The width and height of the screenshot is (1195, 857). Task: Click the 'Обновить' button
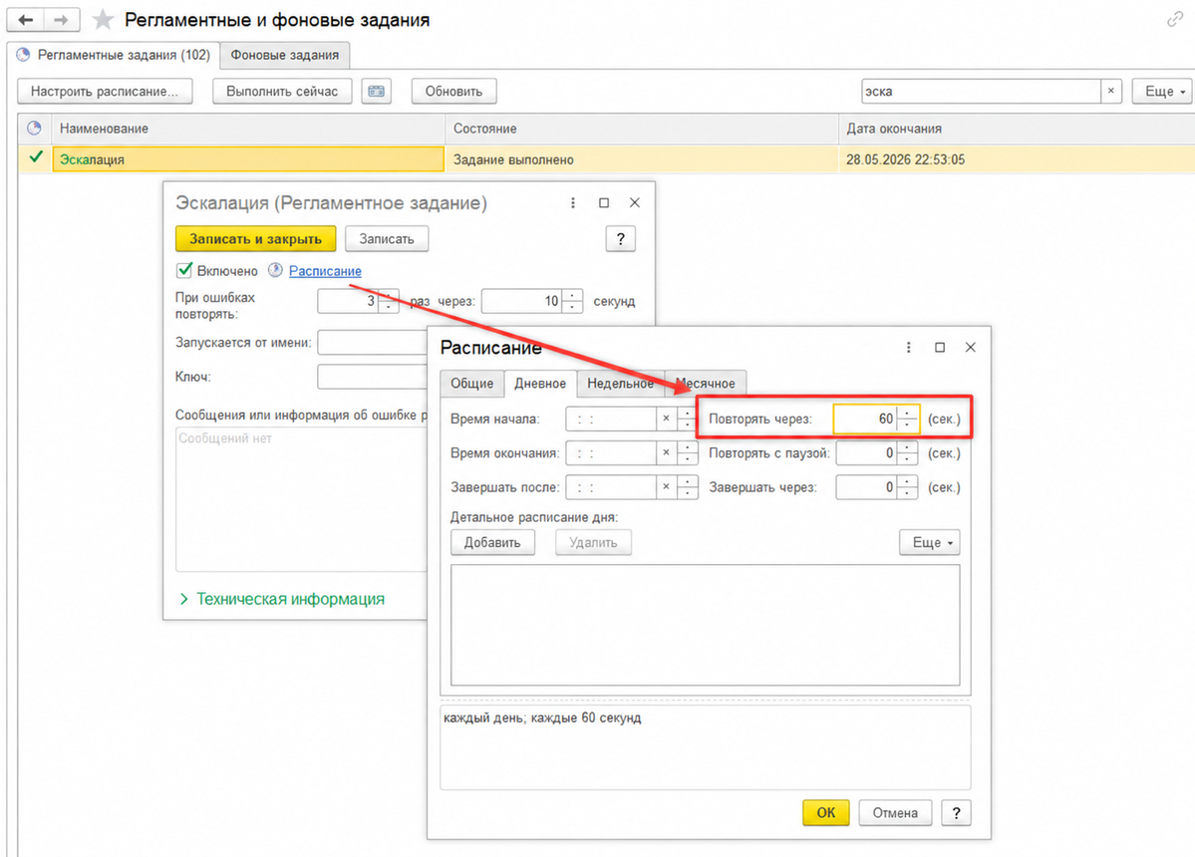pos(453,92)
